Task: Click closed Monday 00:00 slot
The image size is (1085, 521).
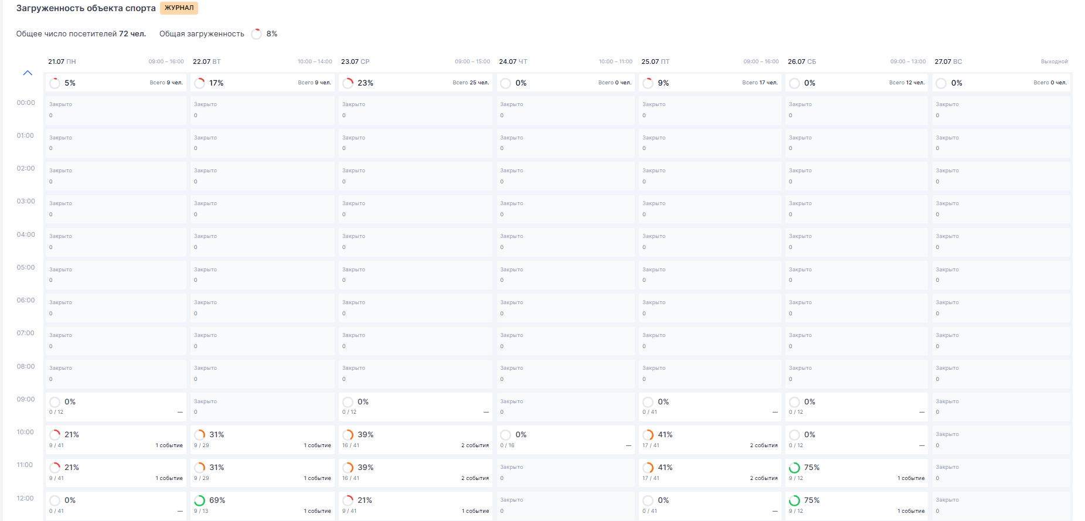Action: point(115,110)
